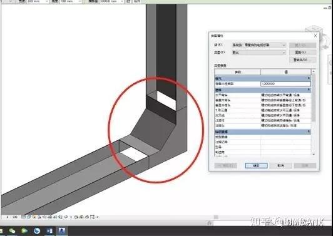Click the temporary hide/isolate glasses icon
The width and height of the screenshot is (333, 236).
point(66,217)
